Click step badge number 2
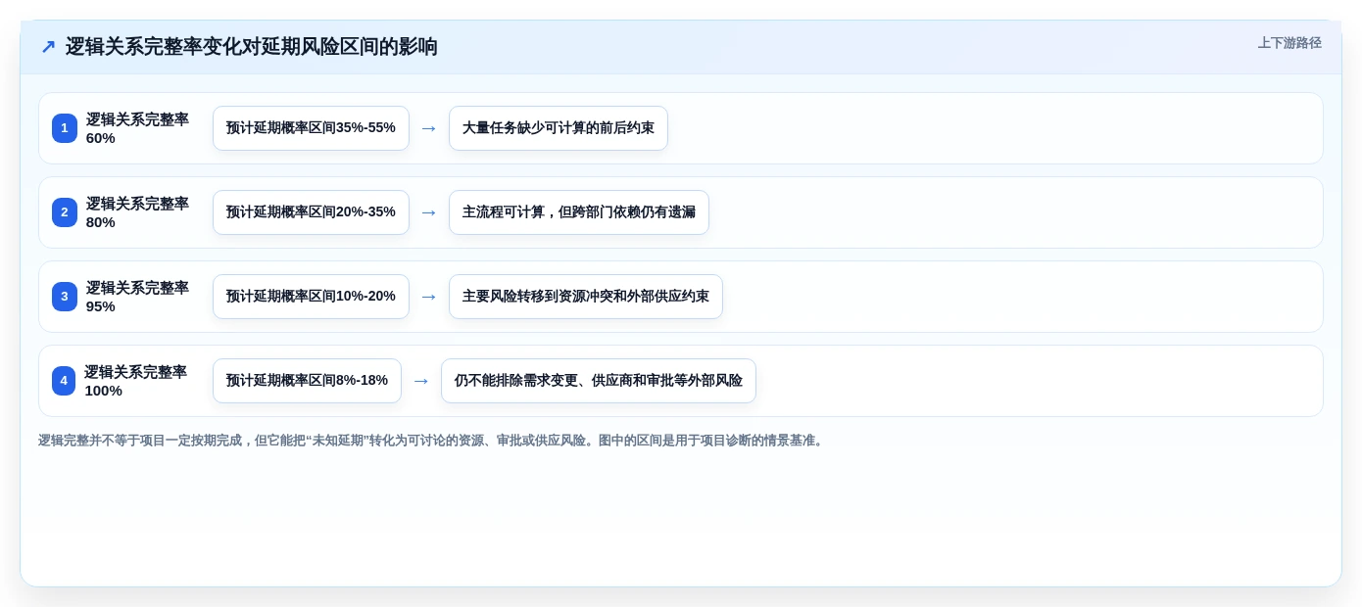 [65, 212]
